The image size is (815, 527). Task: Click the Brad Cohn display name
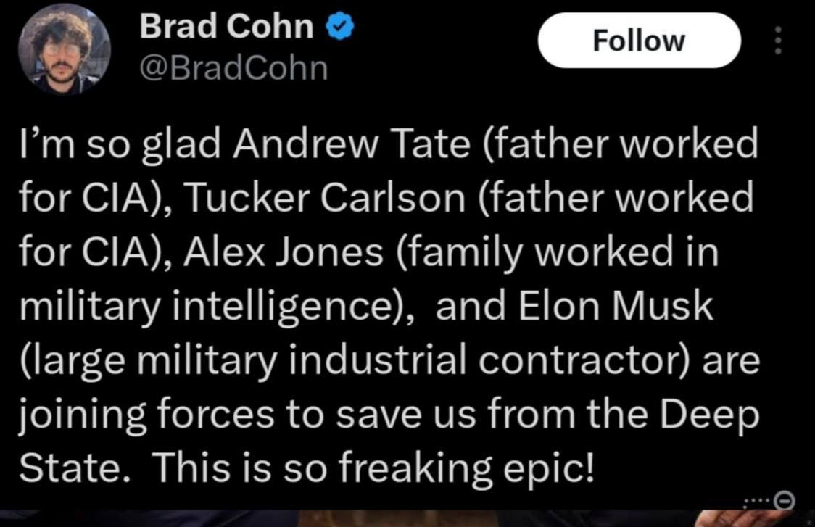(227, 26)
